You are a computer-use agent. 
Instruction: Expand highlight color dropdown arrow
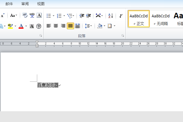[x=16, y=26]
